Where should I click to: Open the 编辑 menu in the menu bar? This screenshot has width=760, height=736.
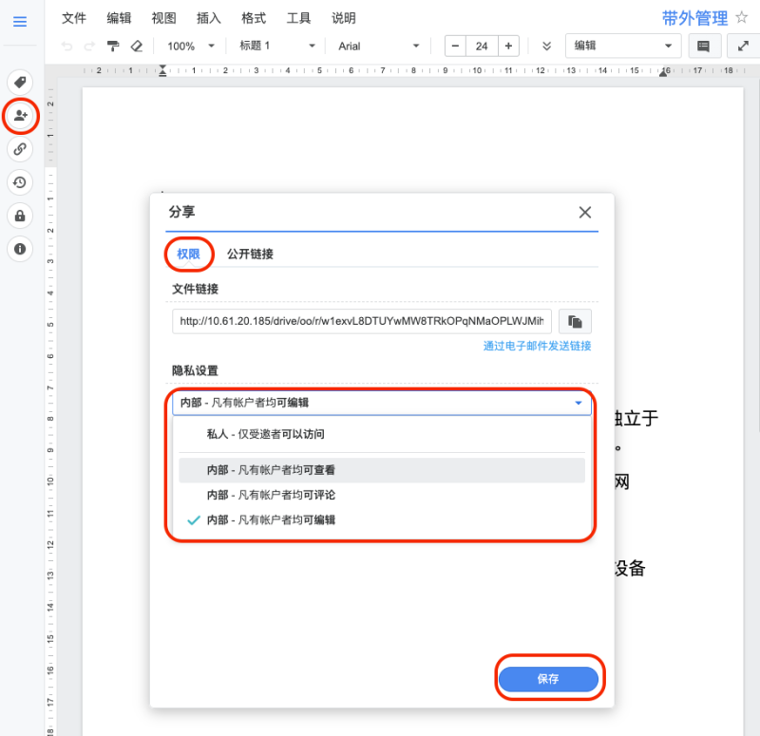pos(119,18)
